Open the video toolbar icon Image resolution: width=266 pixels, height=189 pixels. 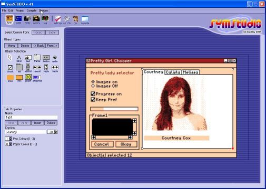[x=27, y=19]
